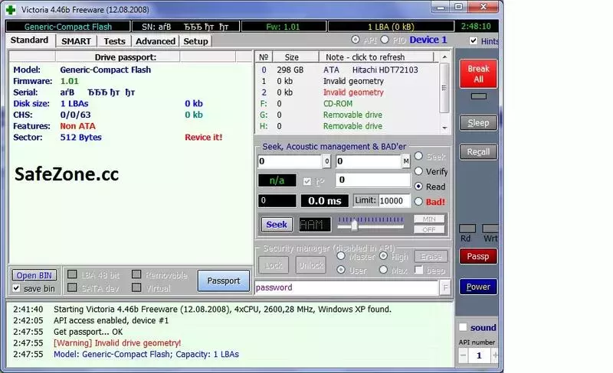Click the red Break All button

click(478, 73)
